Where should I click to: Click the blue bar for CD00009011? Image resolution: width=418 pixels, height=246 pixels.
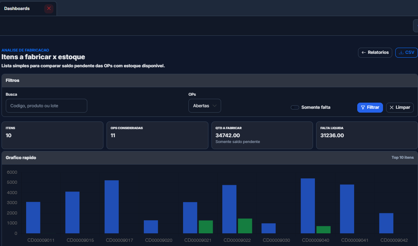pyautogui.click(x=33, y=218)
